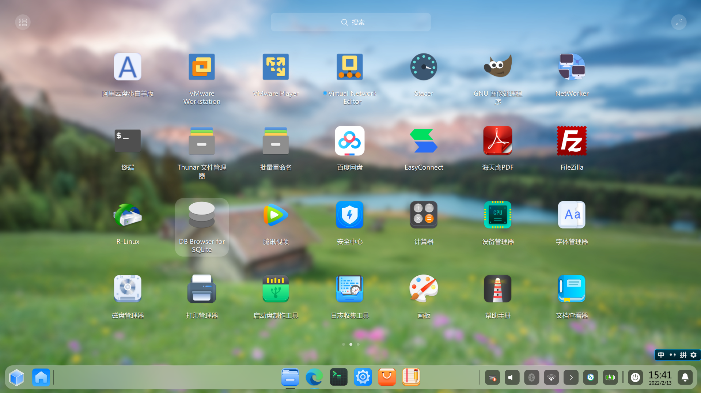Click the power button in the dock
The height and width of the screenshot is (393, 701).
pos(635,378)
